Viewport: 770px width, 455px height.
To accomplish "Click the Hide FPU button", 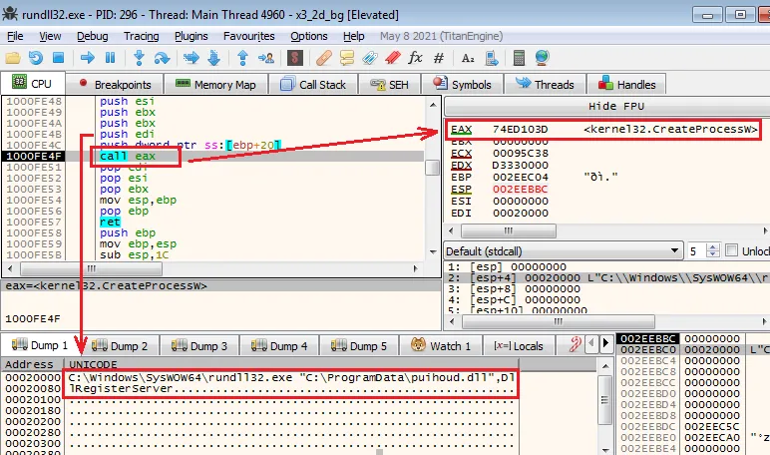I will (x=605, y=107).
